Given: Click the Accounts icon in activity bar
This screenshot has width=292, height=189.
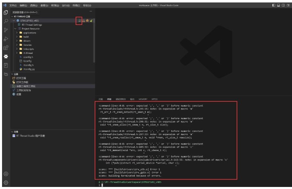Looking at the screenshot, I should pos(6,174).
